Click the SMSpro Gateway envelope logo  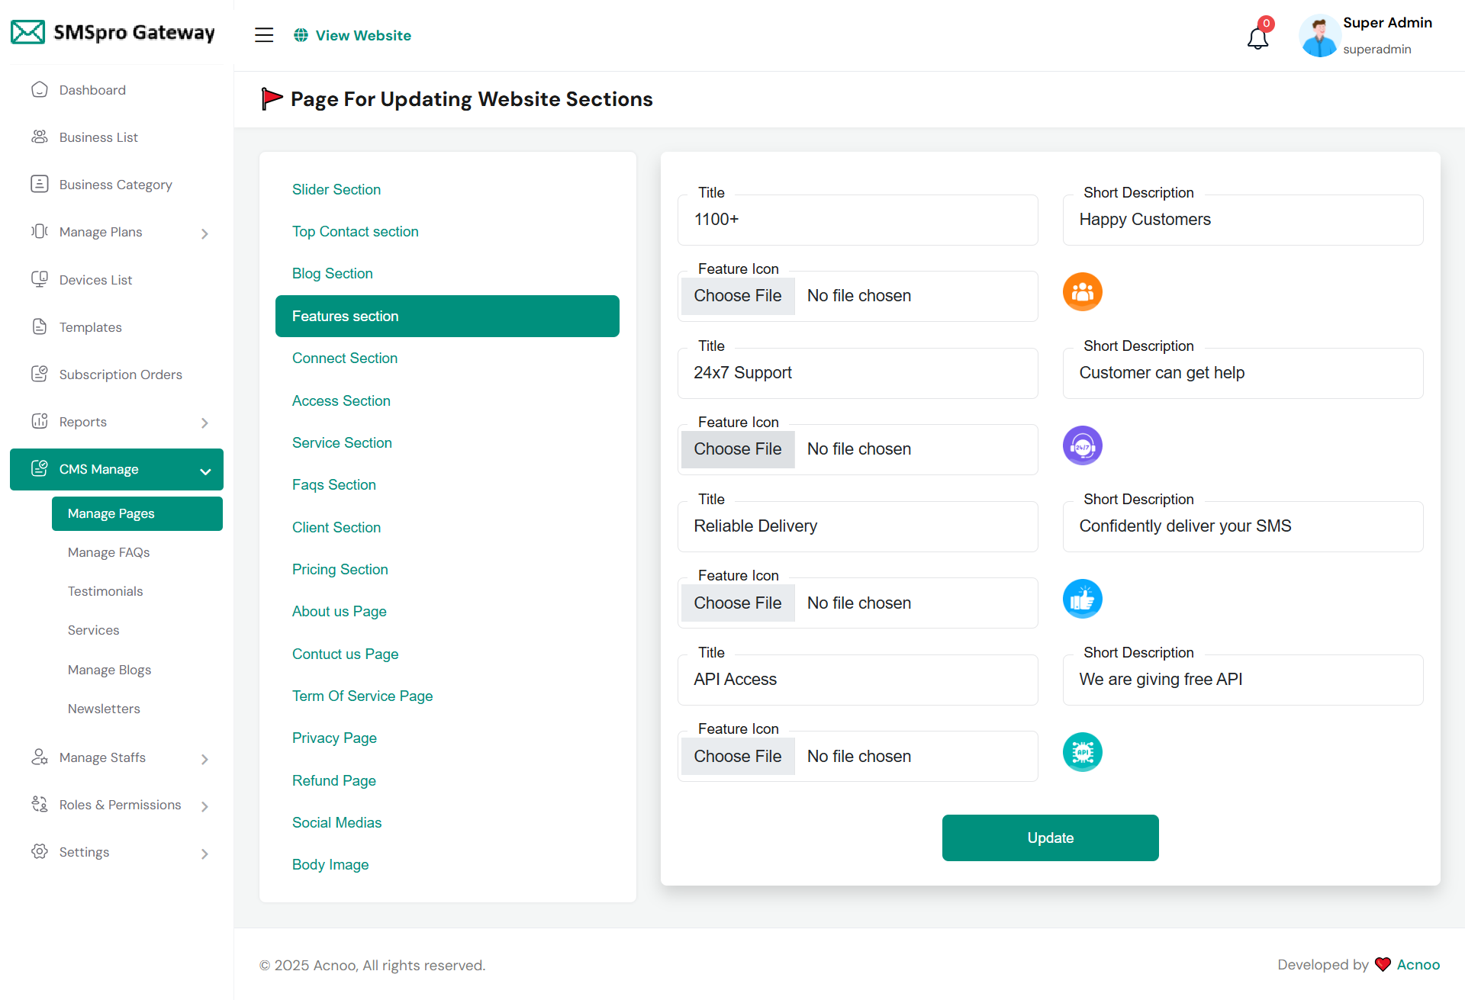pyautogui.click(x=28, y=33)
